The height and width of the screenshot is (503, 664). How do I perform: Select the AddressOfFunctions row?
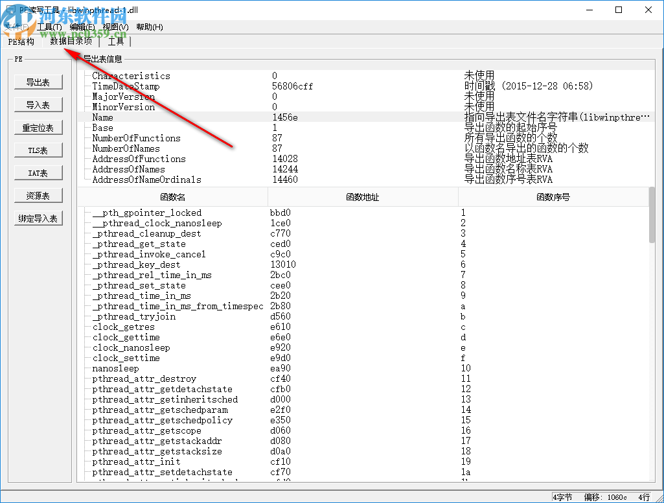point(366,159)
